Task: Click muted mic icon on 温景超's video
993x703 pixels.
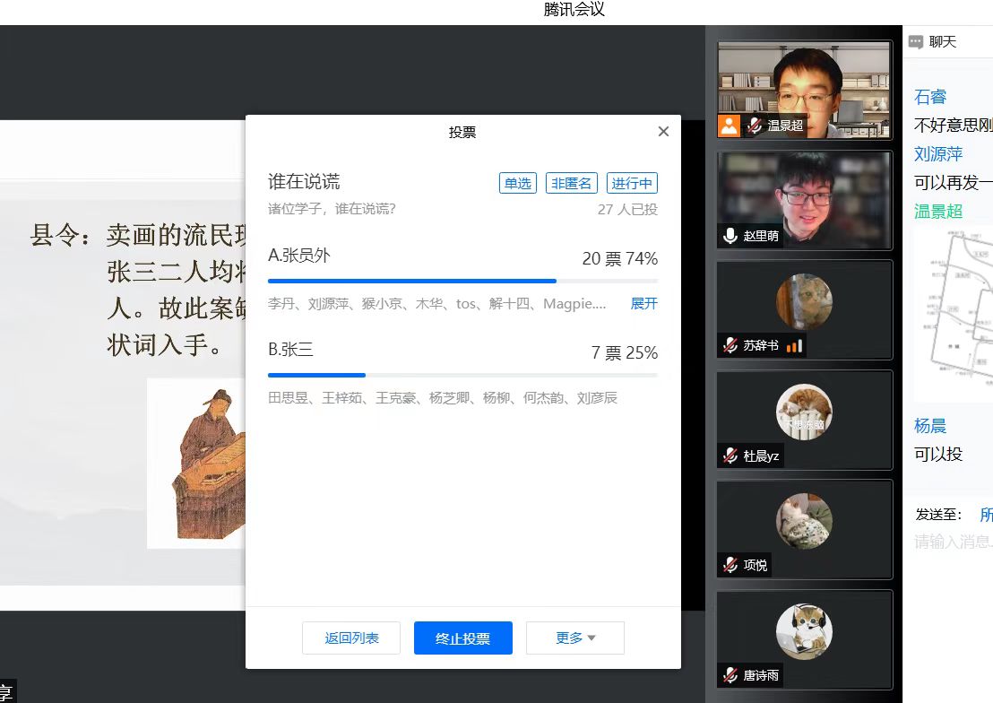Action: 756,126
